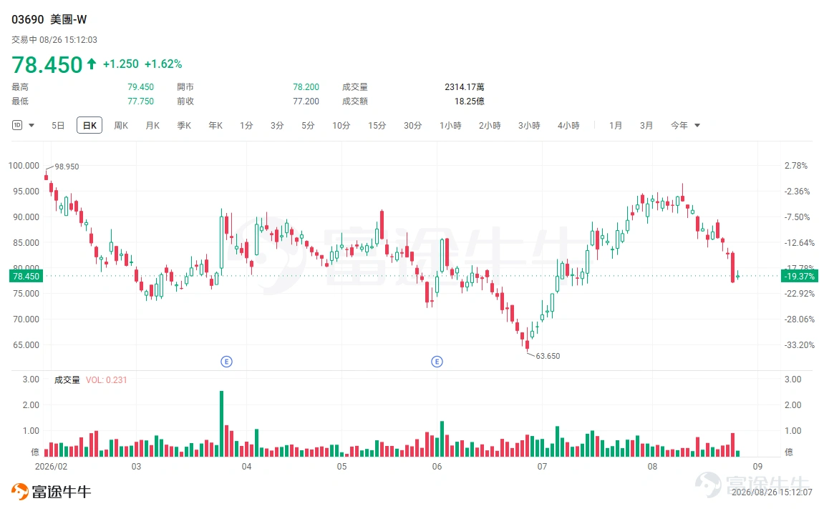Click the stock code 03690 title
The width and height of the screenshot is (824, 511).
[x=28, y=19]
